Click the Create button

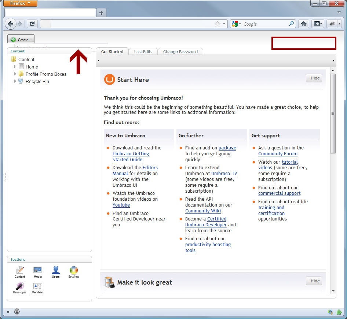(21, 40)
